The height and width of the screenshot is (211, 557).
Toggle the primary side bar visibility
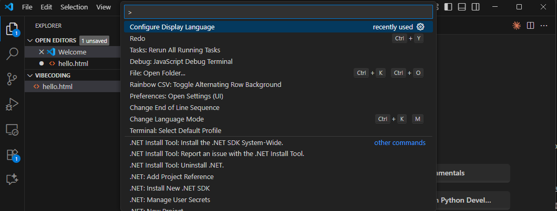pyautogui.click(x=448, y=7)
